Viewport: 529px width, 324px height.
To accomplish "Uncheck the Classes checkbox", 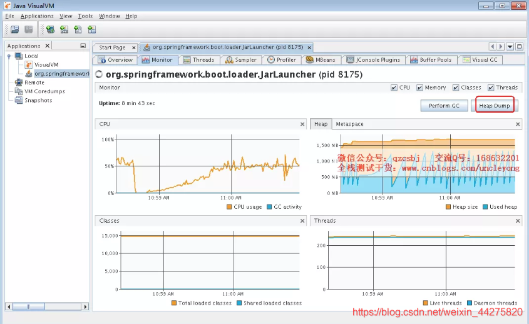I will (x=456, y=88).
